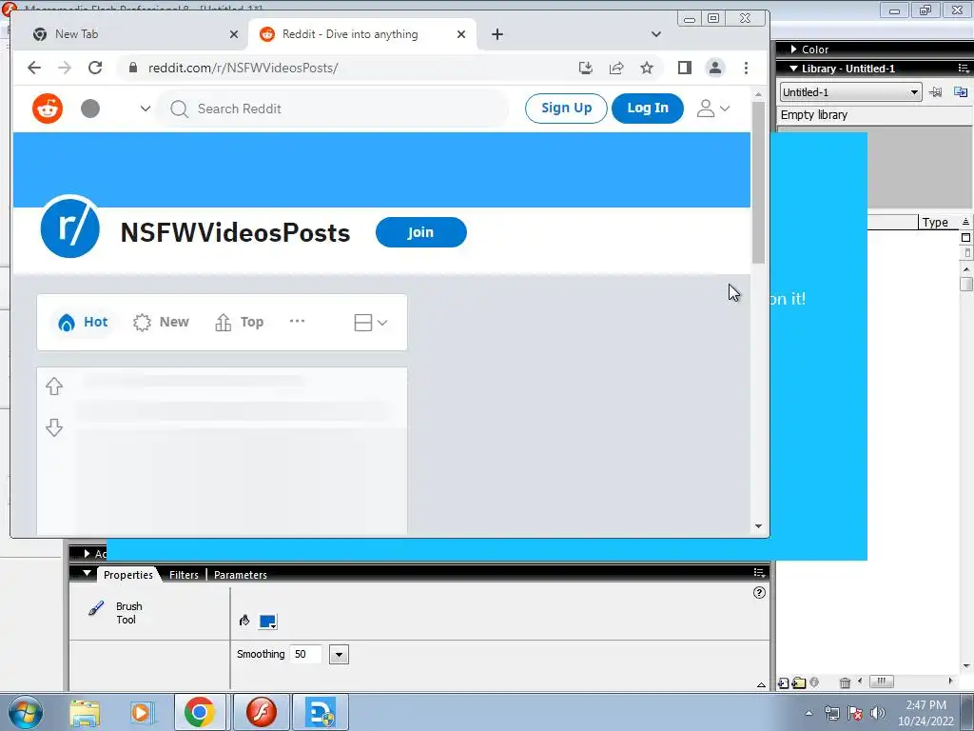
Task: Click the Reddit page vertical scrollbar
Action: point(758,182)
